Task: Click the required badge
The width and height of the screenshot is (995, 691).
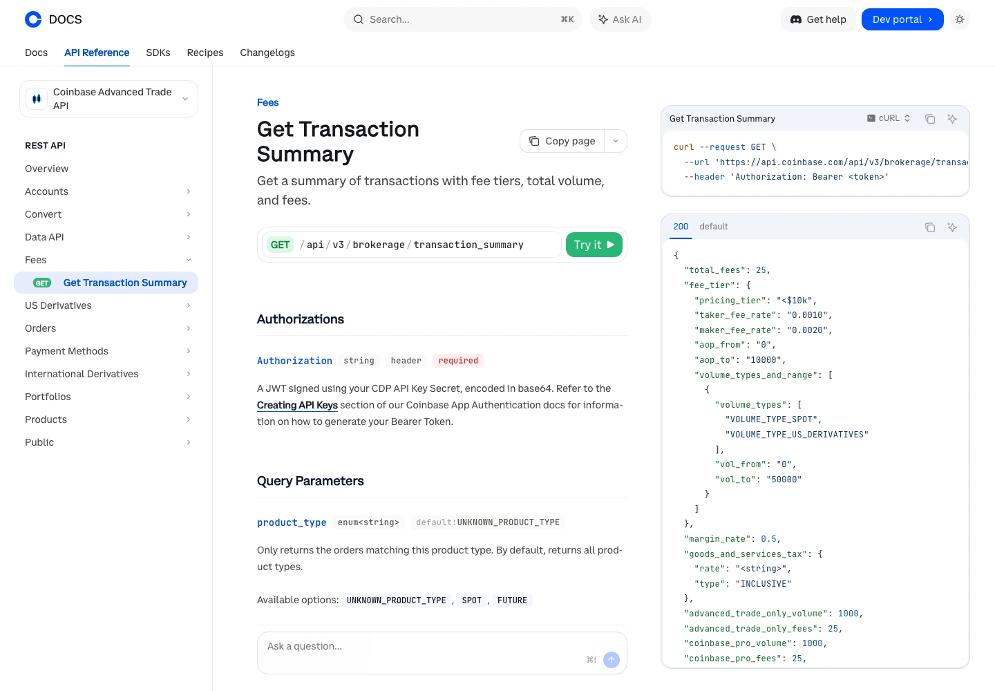Action: point(458,361)
